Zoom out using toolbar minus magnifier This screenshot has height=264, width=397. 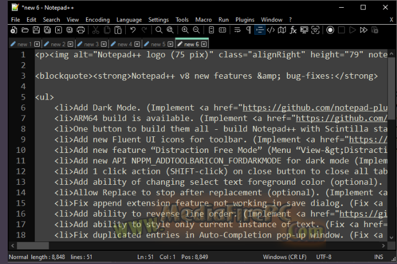pos(196,30)
